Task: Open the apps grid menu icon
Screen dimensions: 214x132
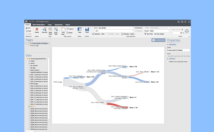Action: 26,21
